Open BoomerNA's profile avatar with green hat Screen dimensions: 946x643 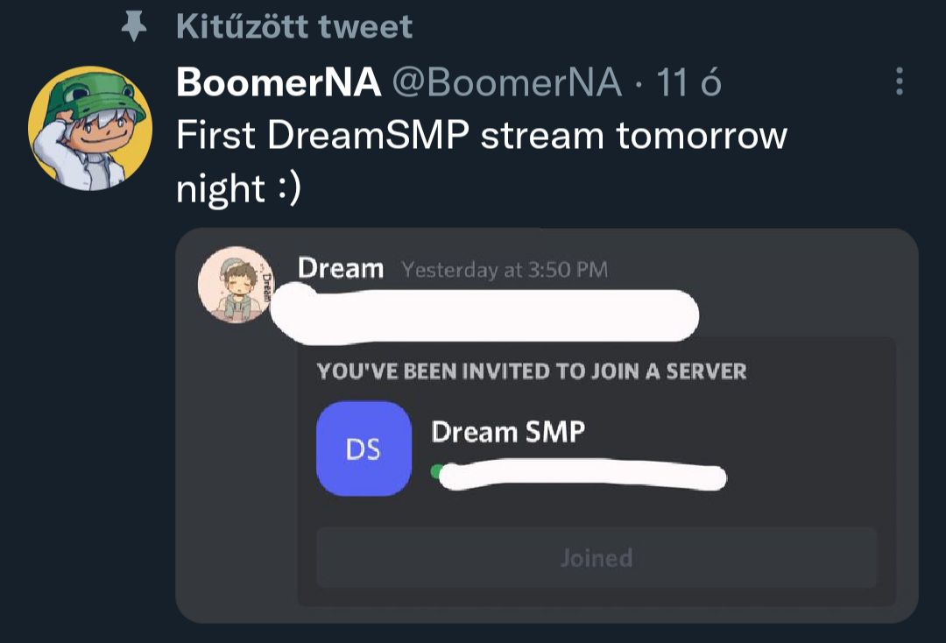tap(90, 129)
